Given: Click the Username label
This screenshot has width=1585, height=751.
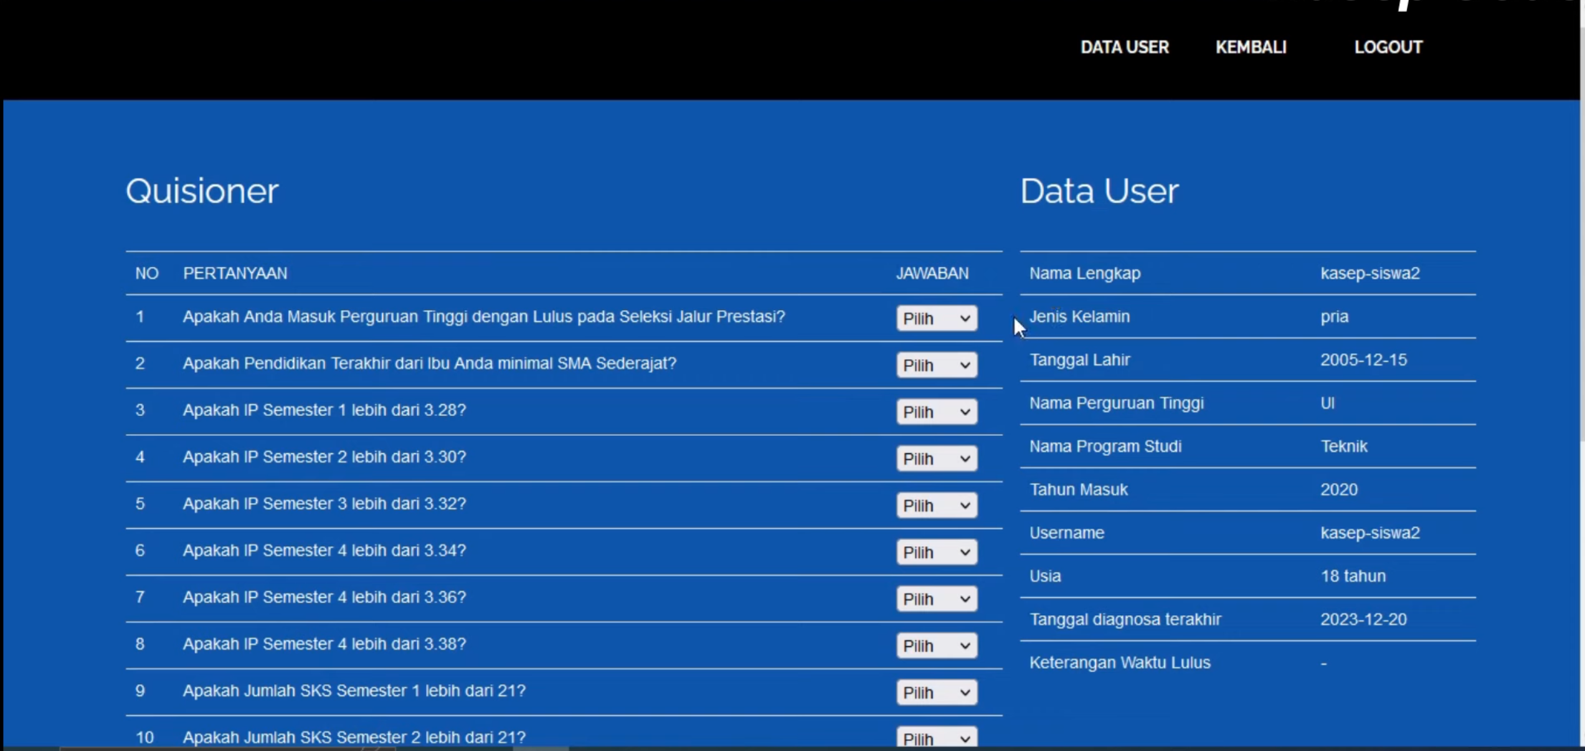Looking at the screenshot, I should [1067, 533].
